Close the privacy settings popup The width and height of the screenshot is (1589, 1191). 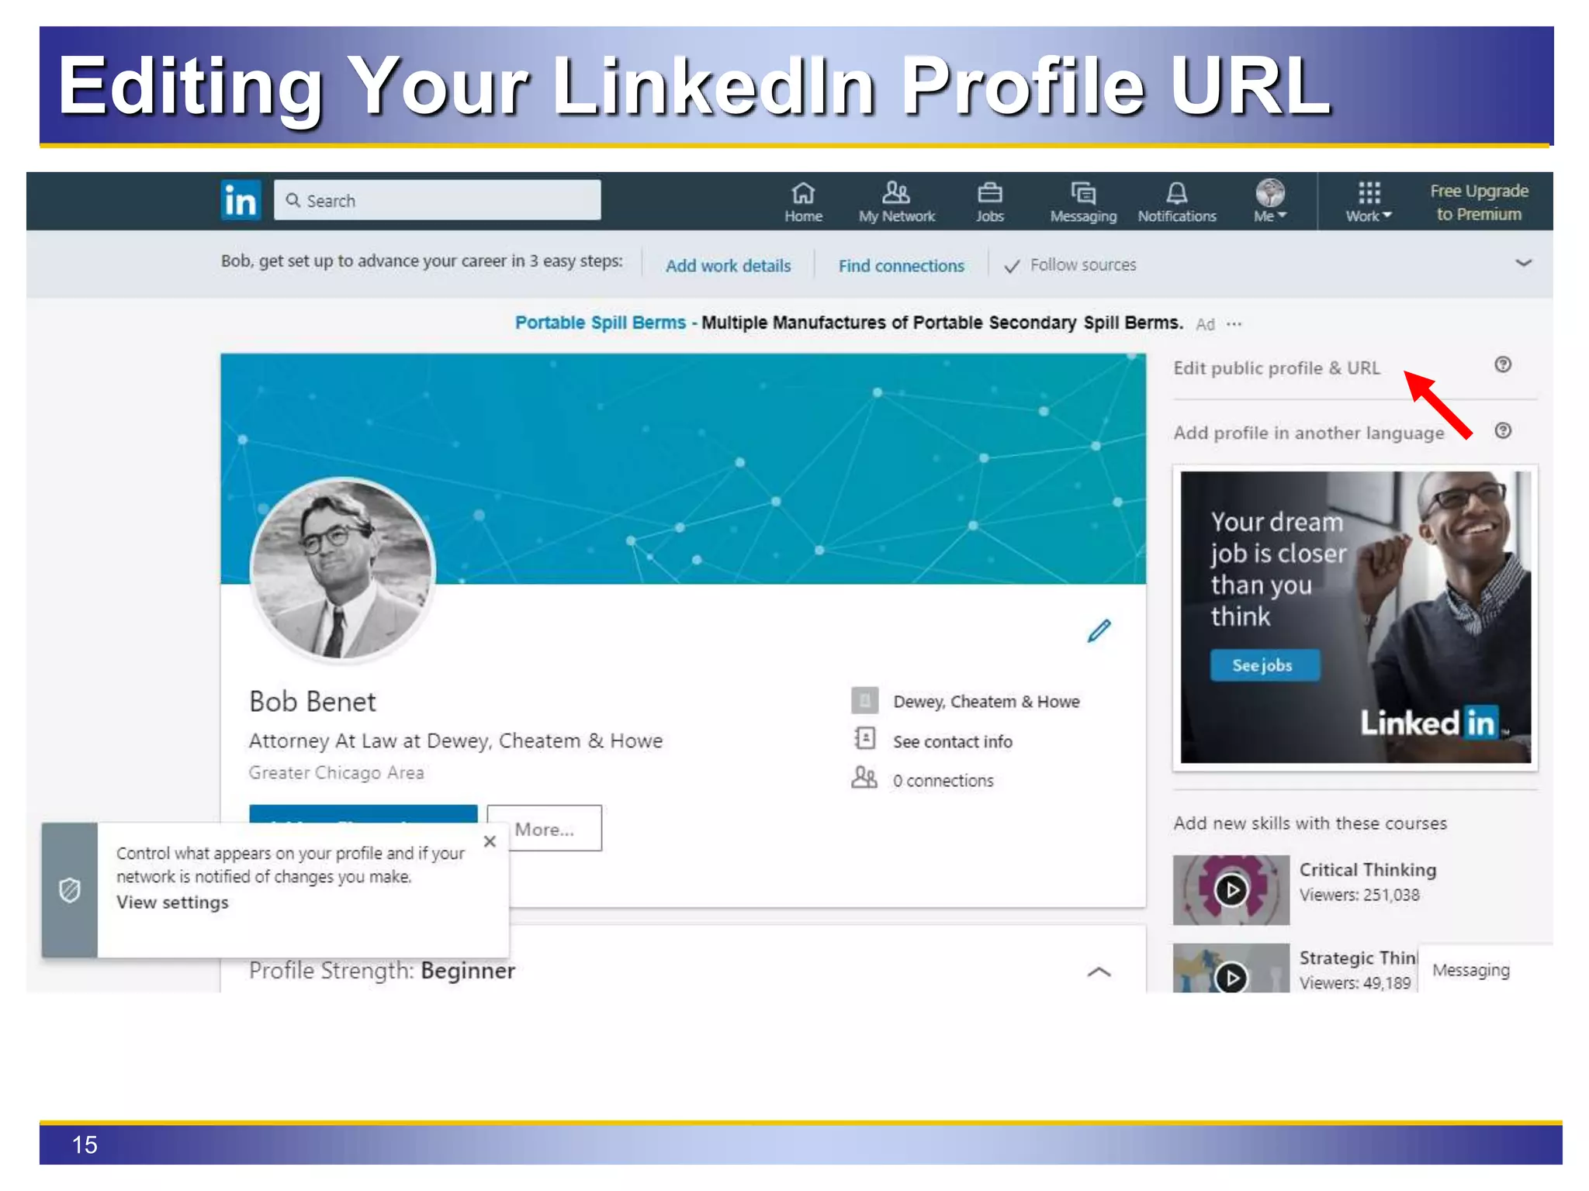[x=490, y=841]
